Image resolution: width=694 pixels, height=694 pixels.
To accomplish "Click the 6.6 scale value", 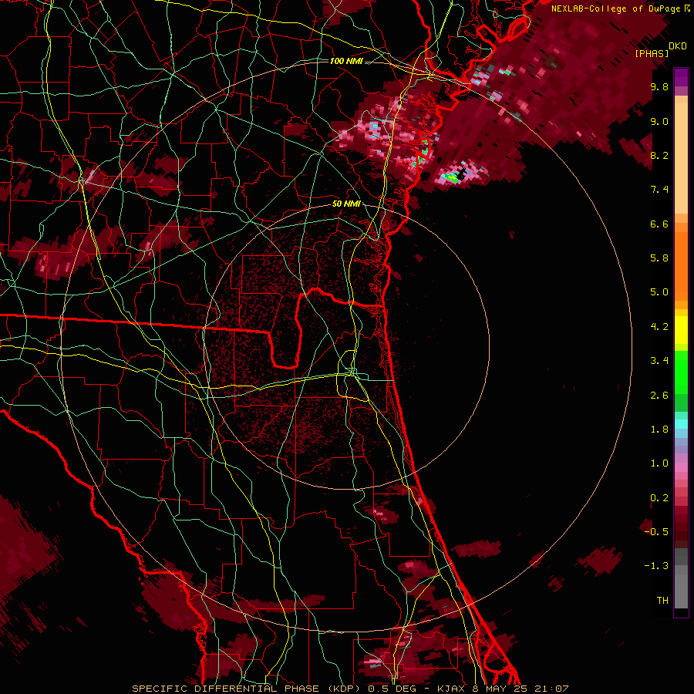I will pyautogui.click(x=659, y=224).
